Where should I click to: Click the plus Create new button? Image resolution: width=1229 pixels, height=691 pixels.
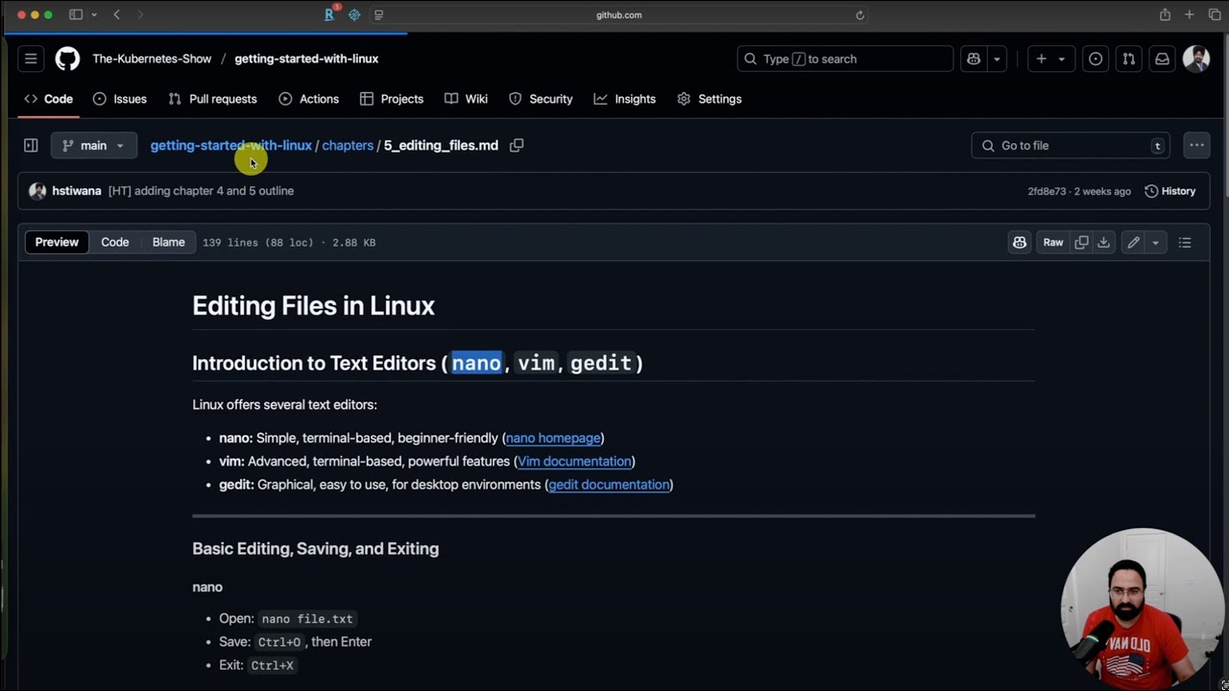(x=1041, y=59)
